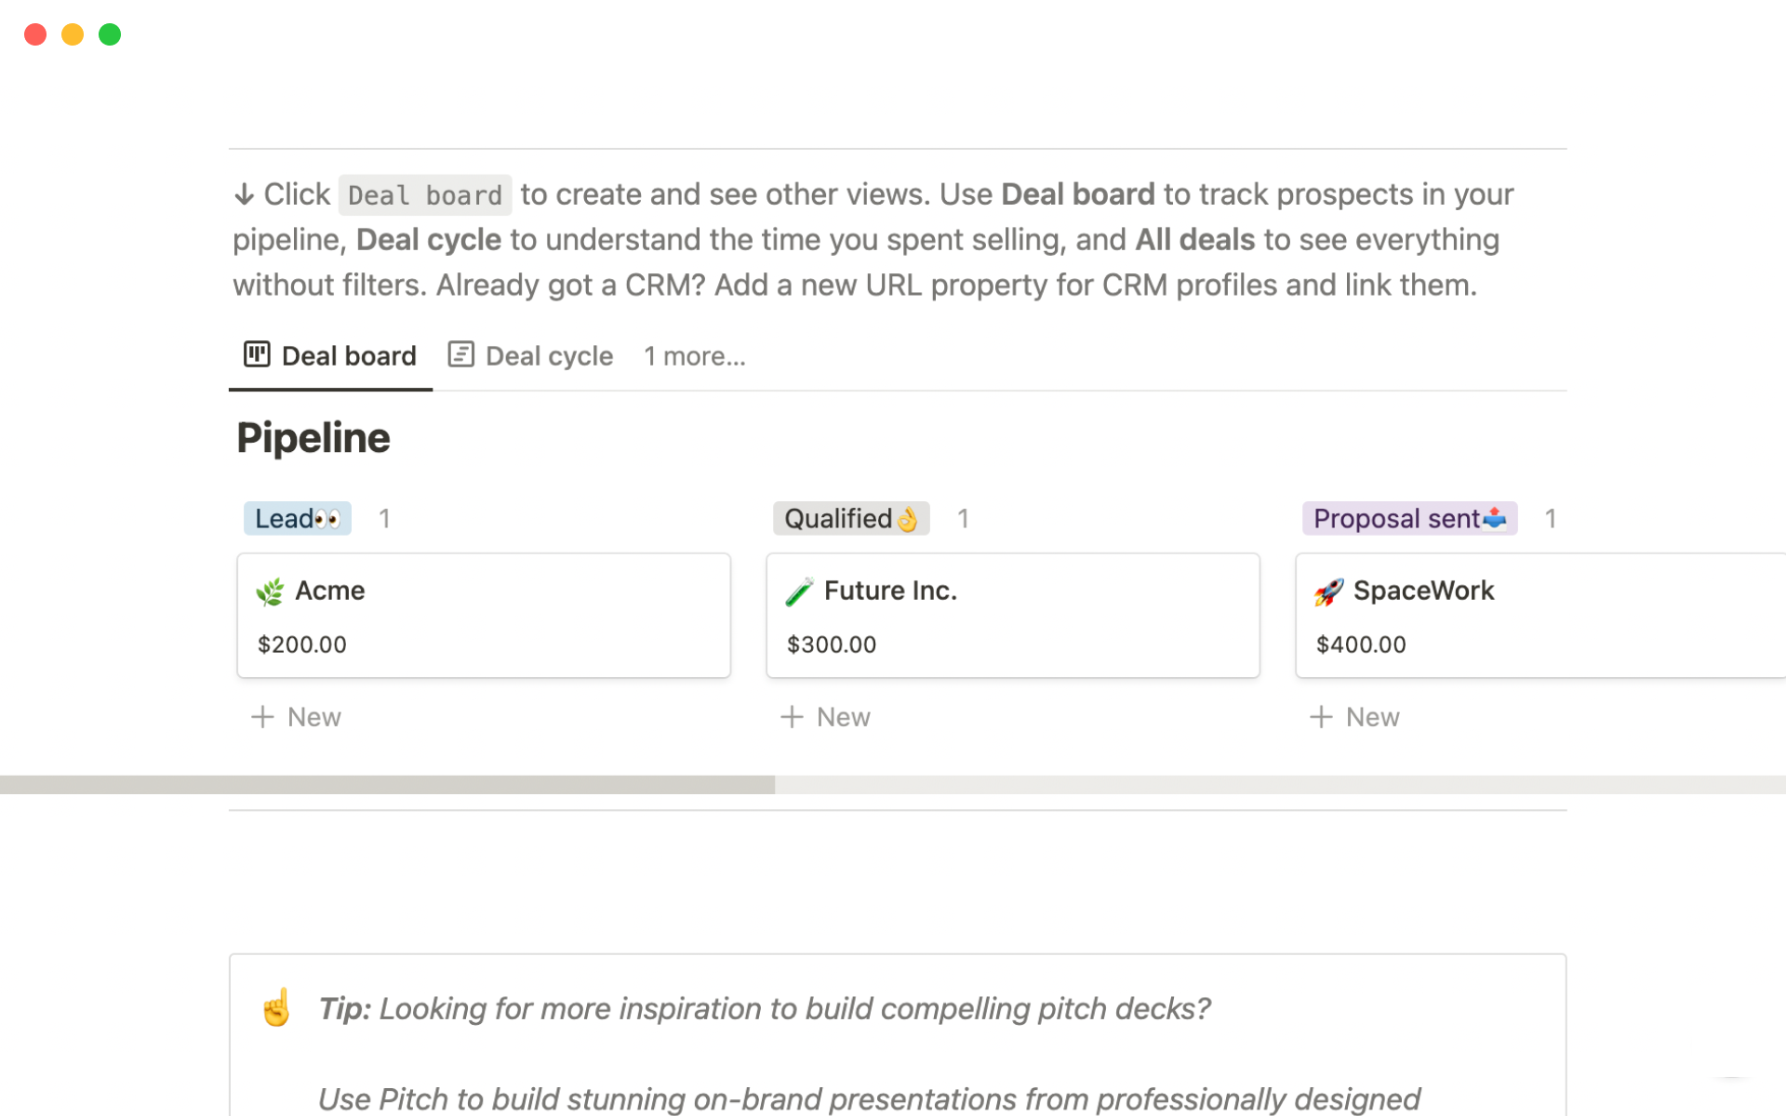1786x1116 pixels.
Task: Open the Proposal sent status tag
Action: click(x=1409, y=518)
